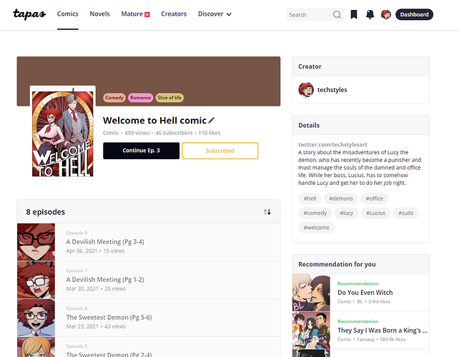
Task: Click the search magnifier icon
Action: pos(337,14)
